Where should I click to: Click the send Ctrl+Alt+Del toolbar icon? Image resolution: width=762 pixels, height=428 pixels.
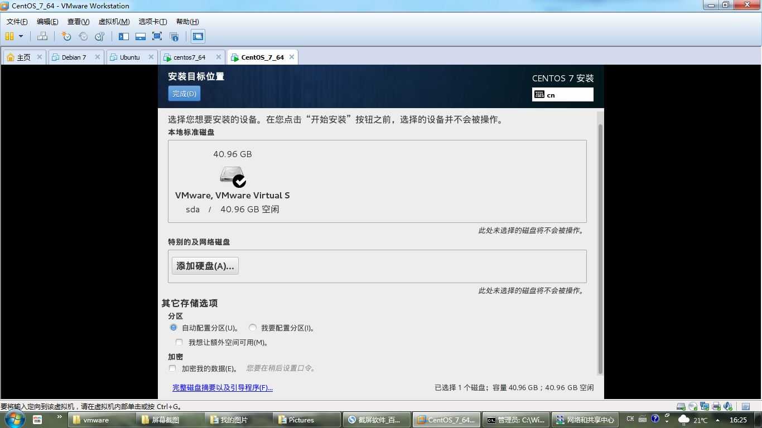[x=42, y=36]
